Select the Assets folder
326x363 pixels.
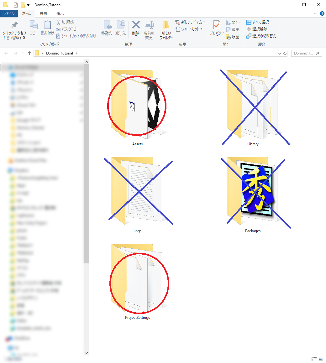[x=137, y=108]
